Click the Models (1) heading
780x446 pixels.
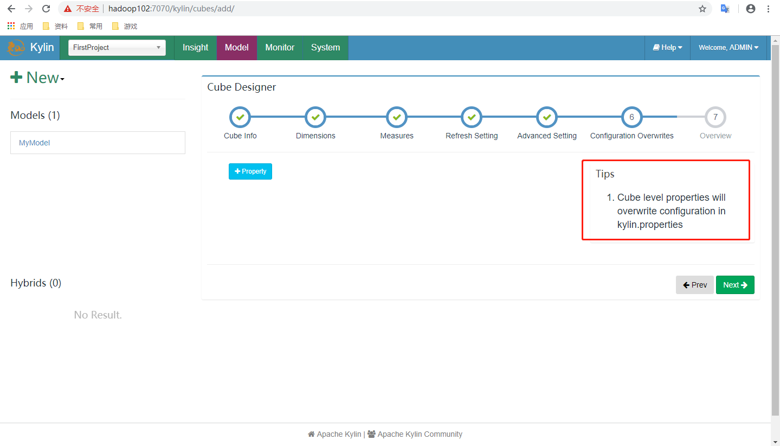(x=35, y=116)
